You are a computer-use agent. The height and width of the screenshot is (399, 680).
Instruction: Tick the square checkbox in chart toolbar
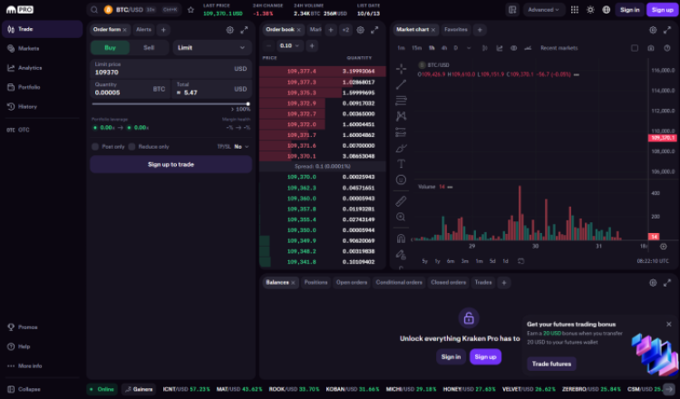tap(635, 48)
